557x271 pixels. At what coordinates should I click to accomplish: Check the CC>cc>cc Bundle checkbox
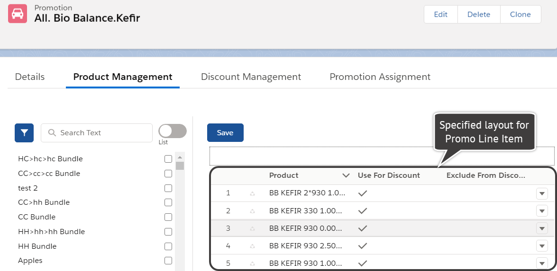click(168, 174)
